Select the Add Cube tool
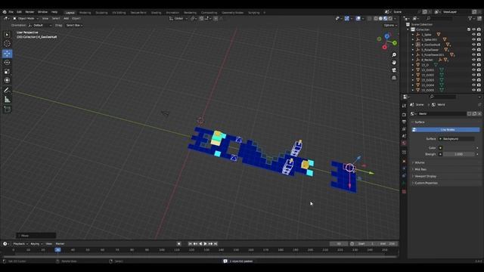484x272 pixels. (x=7, y=109)
